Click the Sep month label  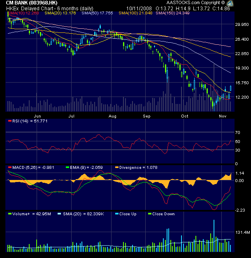(x=146, y=116)
